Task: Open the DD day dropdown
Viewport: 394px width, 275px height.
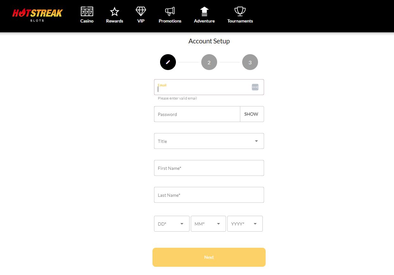Action: [x=172, y=224]
